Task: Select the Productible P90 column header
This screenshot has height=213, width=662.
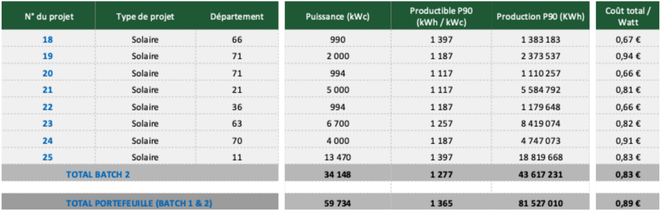Action: (441, 17)
